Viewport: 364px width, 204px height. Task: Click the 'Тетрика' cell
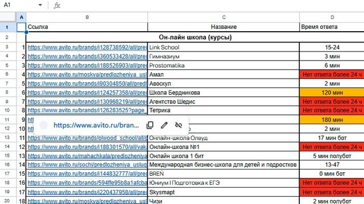[x=224, y=110]
